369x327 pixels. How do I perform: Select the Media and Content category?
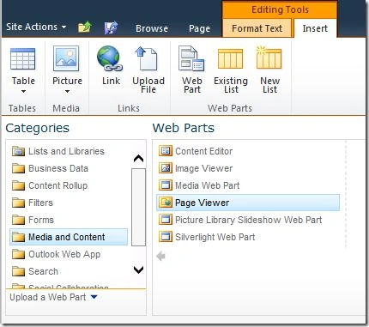69,237
